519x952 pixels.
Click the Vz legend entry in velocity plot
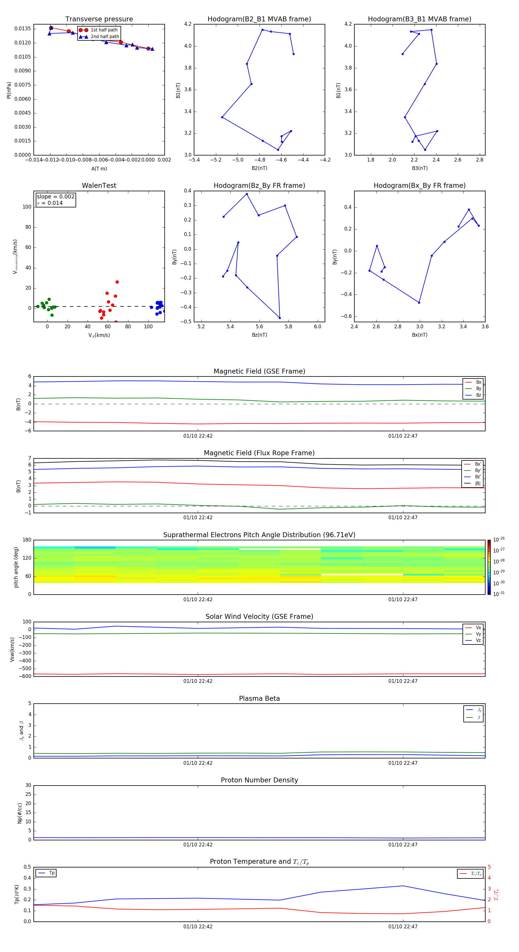click(x=473, y=640)
